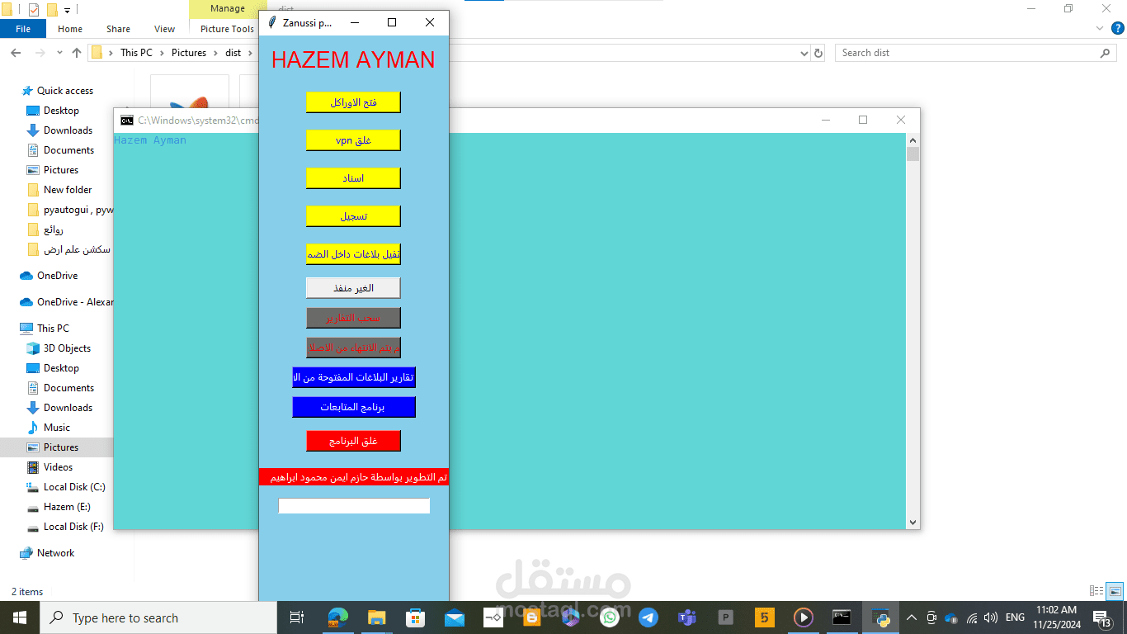Screen dimensions: 1127x634
Task: Click the red غلق البرنامج button
Action: click(x=353, y=441)
